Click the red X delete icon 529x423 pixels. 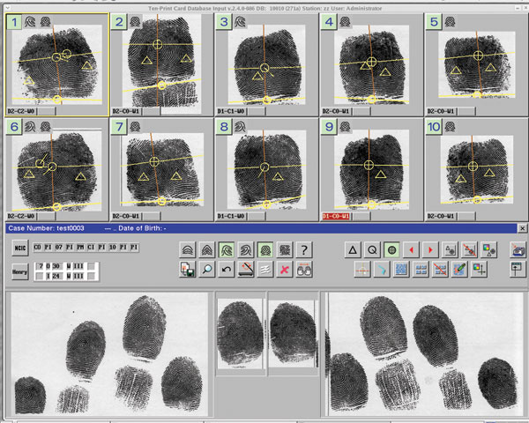[x=284, y=269]
